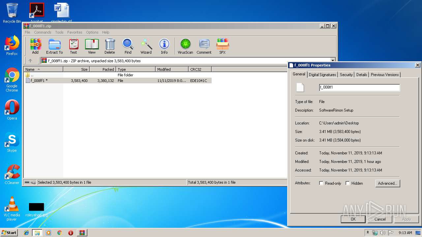Open the Favorites menu

pyautogui.click(x=75, y=32)
